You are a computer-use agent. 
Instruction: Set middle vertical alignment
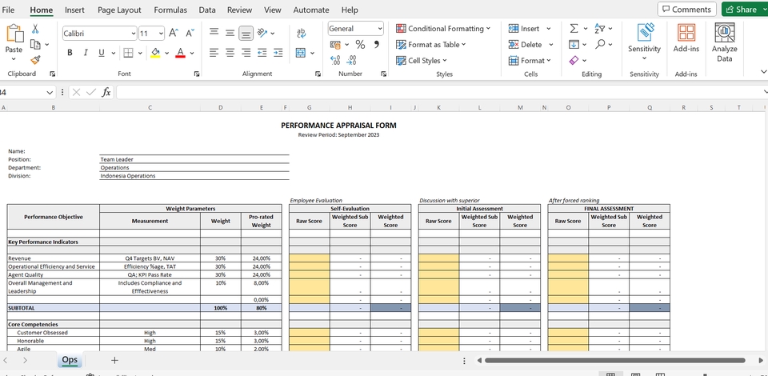coord(230,33)
